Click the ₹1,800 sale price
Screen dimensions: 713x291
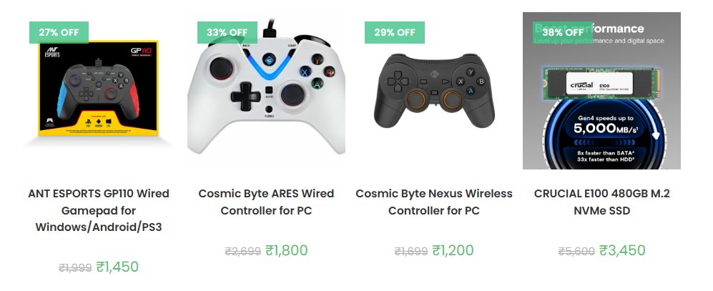(x=286, y=250)
